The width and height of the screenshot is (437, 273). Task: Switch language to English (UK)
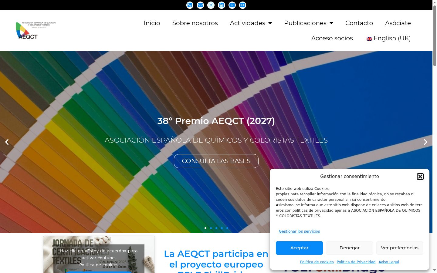(389, 38)
